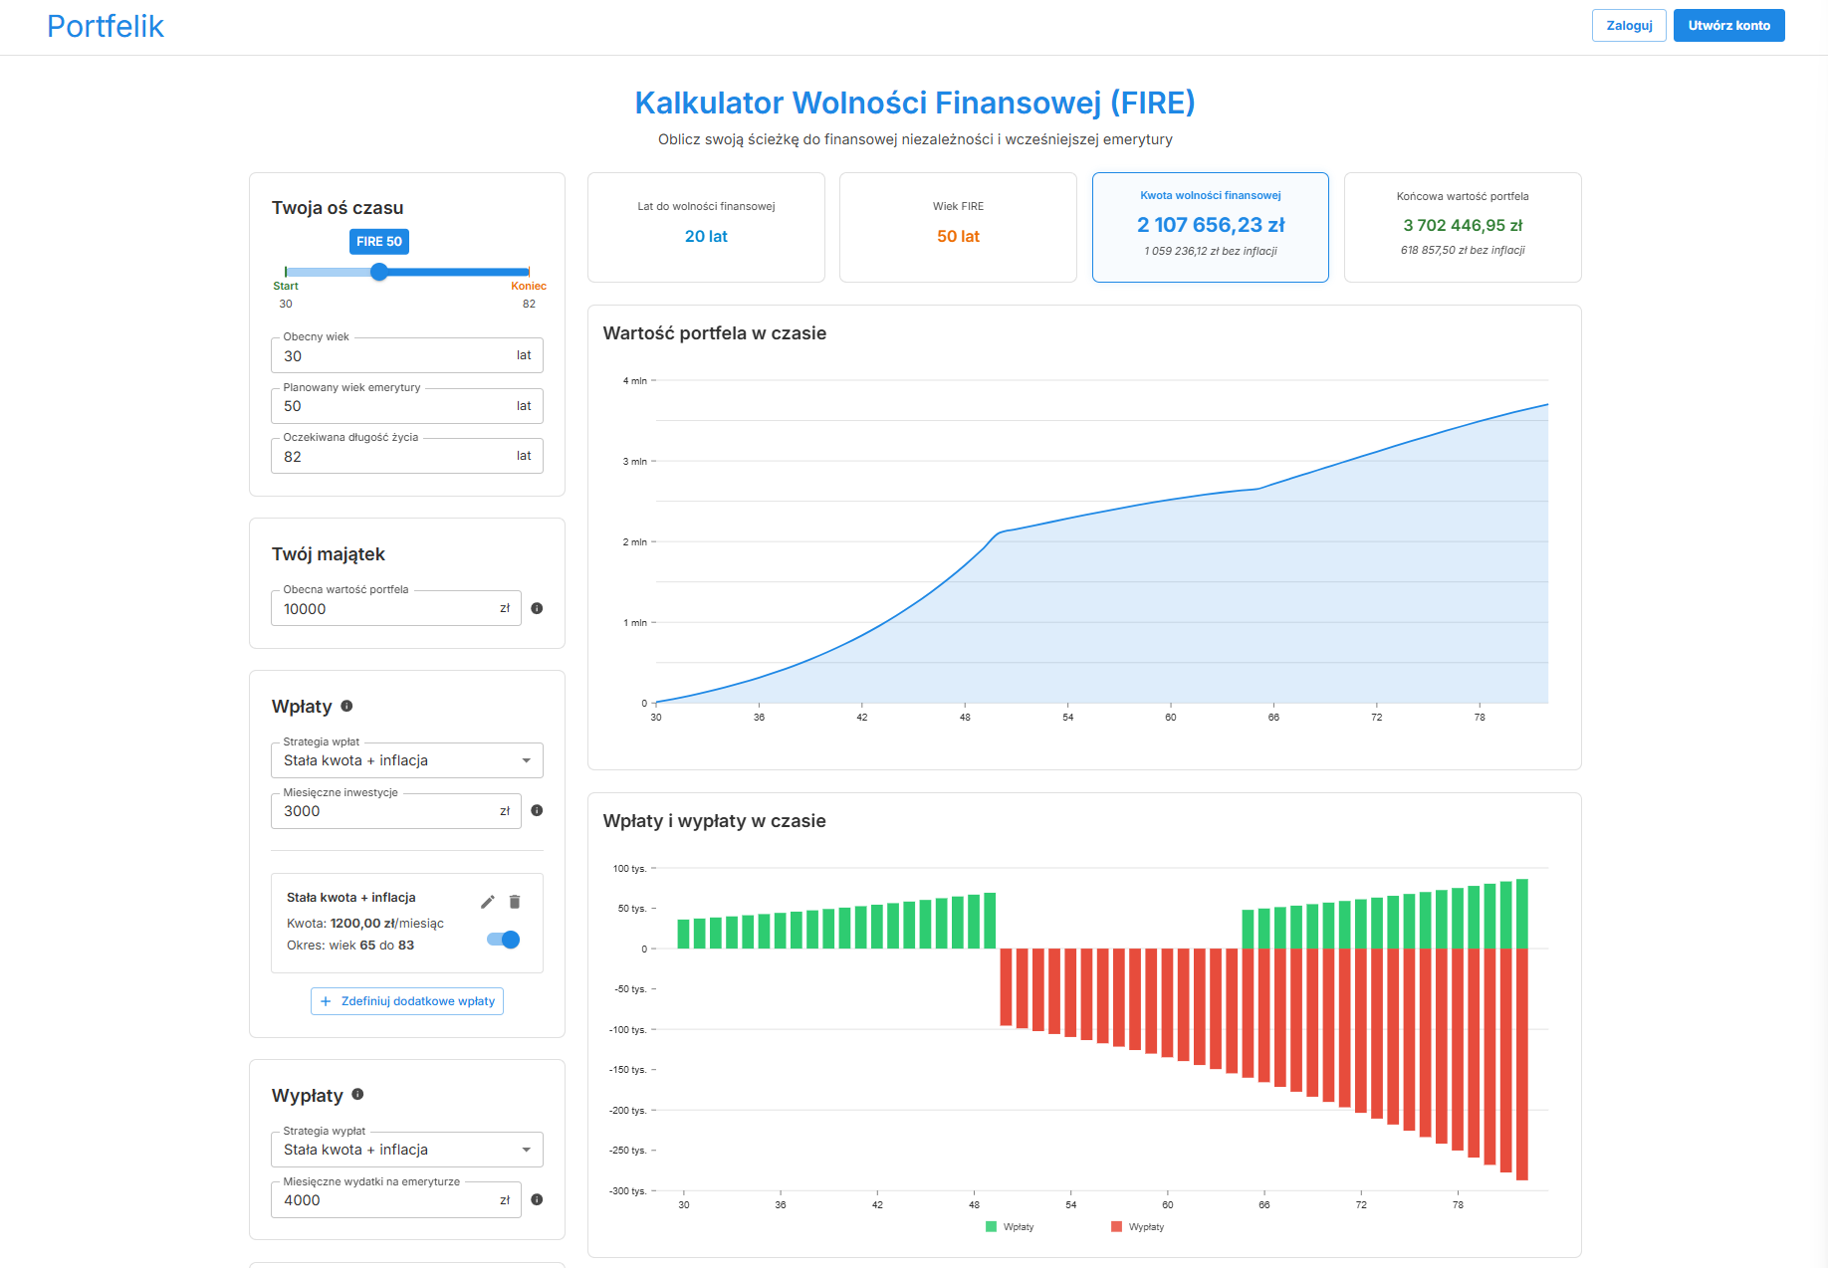Toggle Wpłaty series in chart legend
This screenshot has width=1828, height=1268.
coord(1010,1227)
